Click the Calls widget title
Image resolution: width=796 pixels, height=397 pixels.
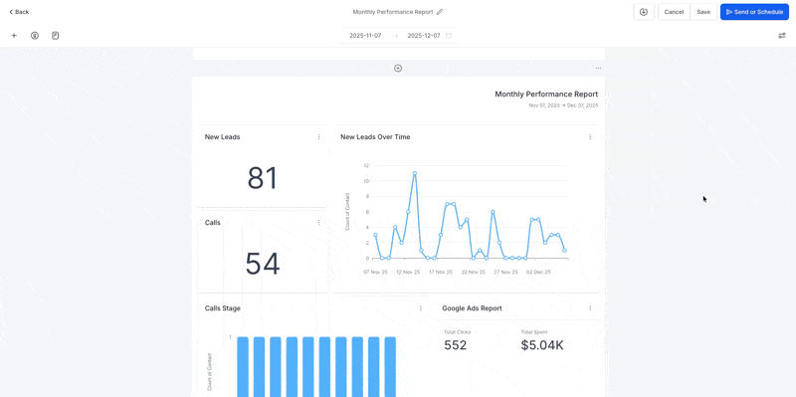click(212, 222)
